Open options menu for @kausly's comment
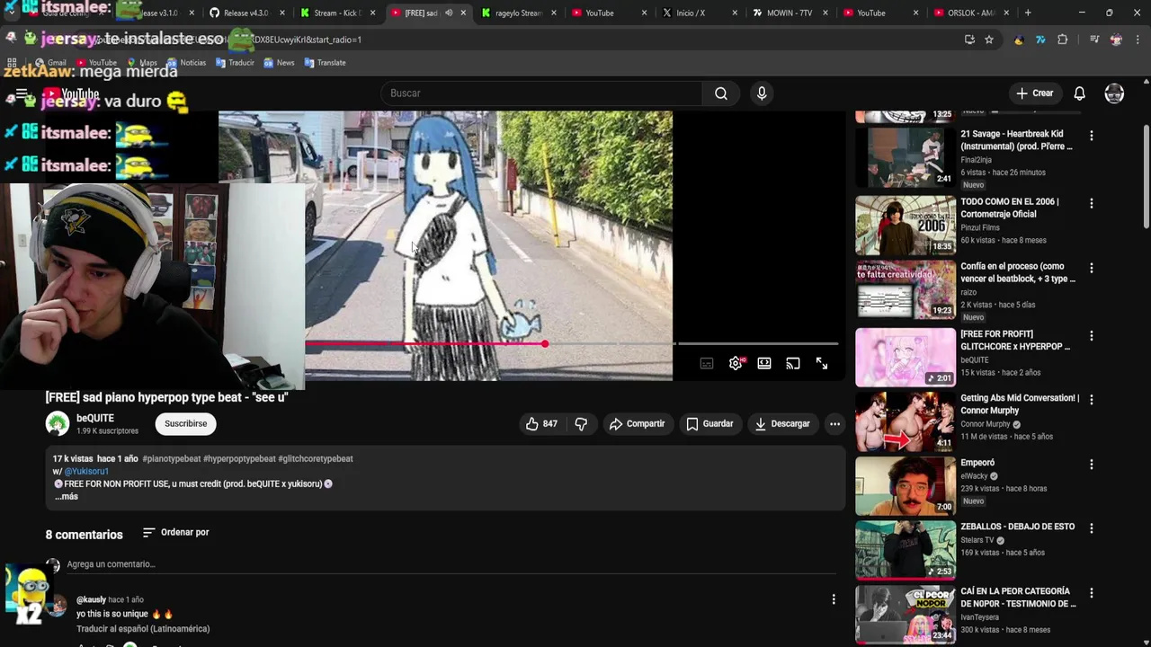 [834, 599]
